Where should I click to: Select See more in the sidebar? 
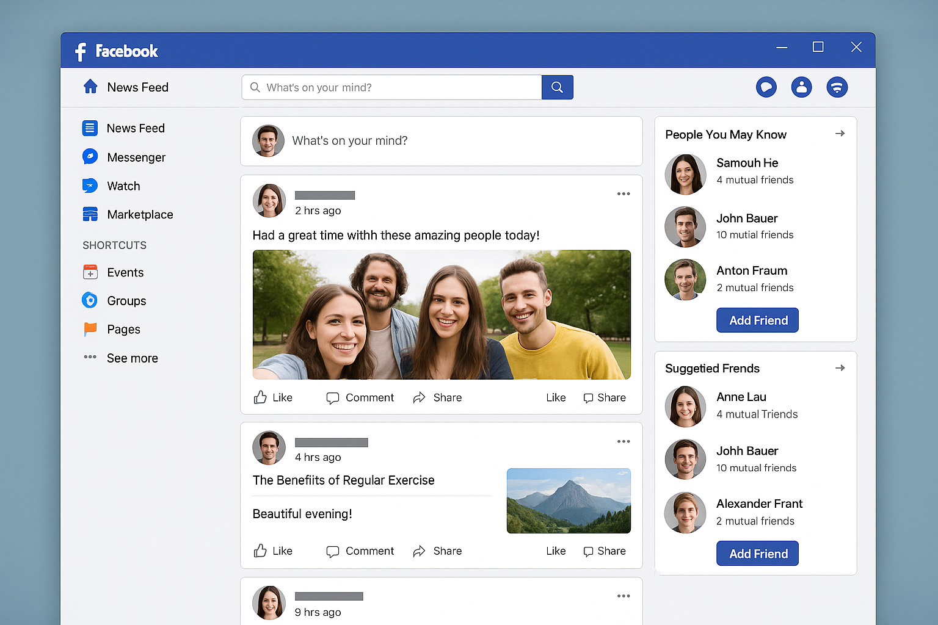point(132,358)
